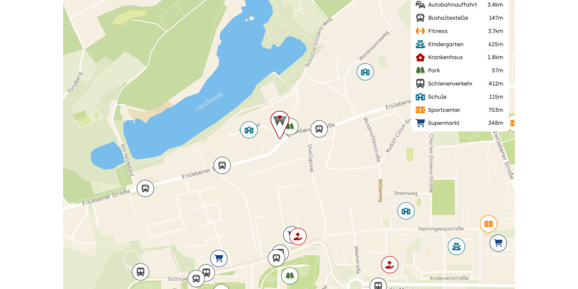The image size is (578, 289).
Task: Open the park tree marker beside property pin
Action: coord(291,126)
